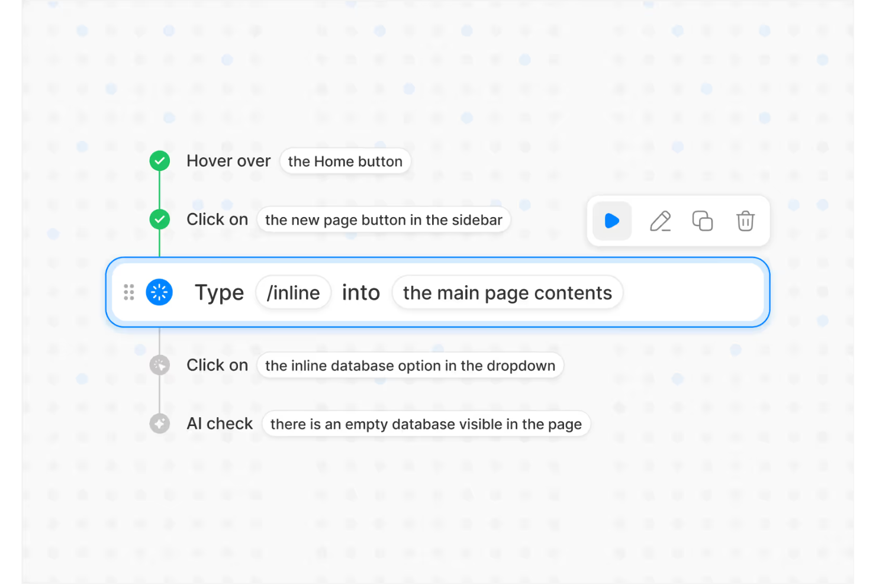
Task: Select the /inline value chip
Action: click(293, 292)
